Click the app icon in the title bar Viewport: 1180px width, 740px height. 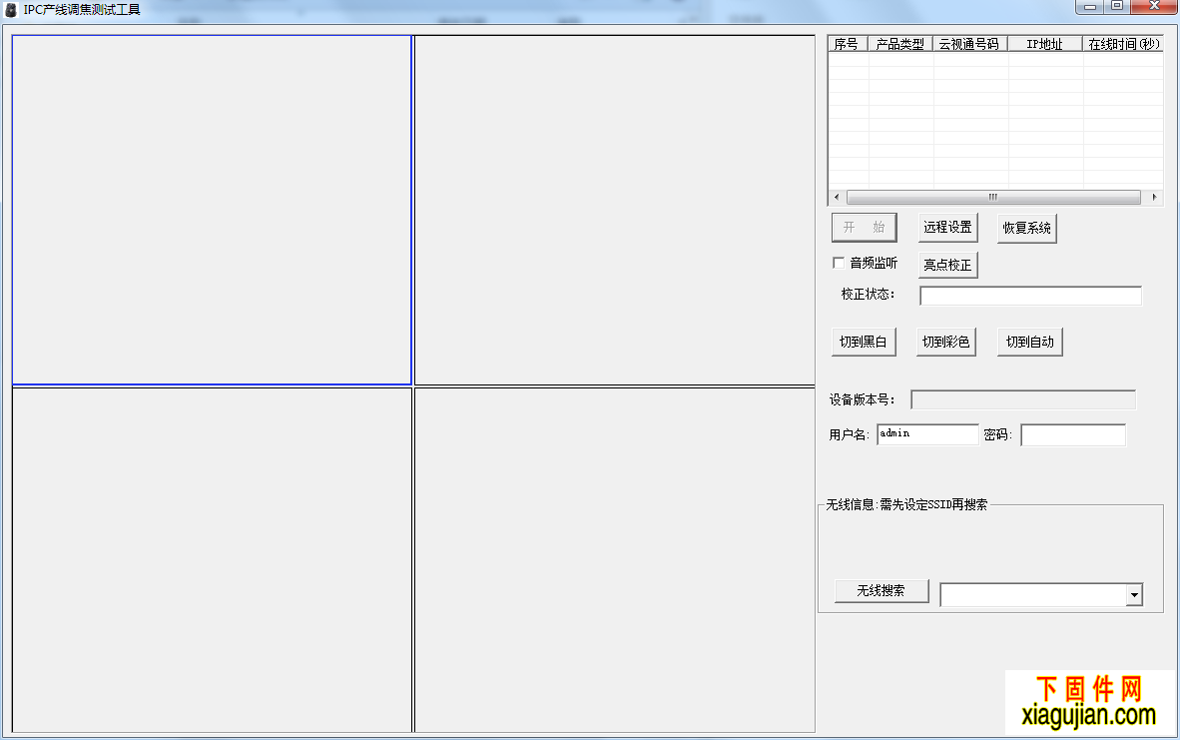tap(11, 10)
